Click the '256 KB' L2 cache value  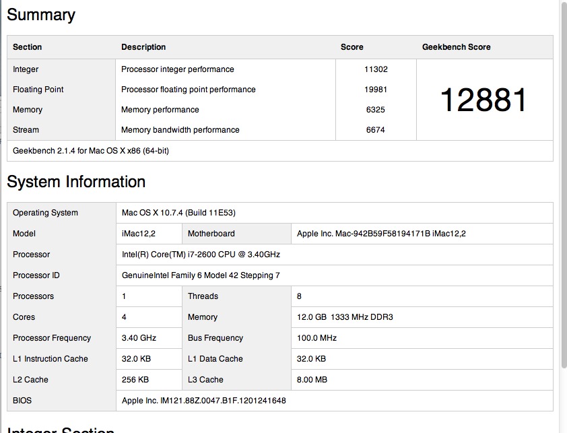tap(135, 380)
